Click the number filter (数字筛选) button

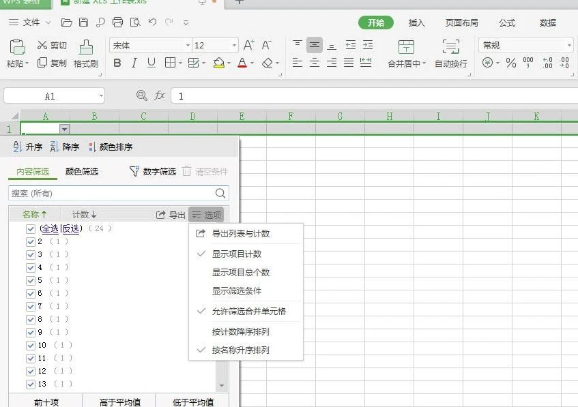(x=153, y=171)
